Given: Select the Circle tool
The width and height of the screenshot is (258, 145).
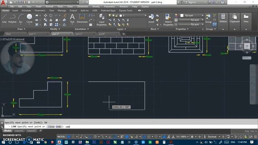Looking at the screenshot, I should 29,19.
